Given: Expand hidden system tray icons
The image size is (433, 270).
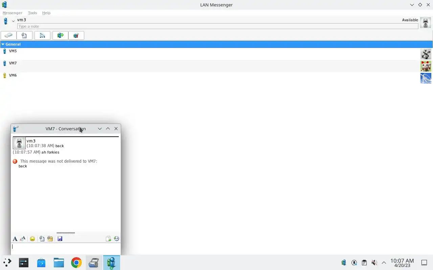Looking at the screenshot, I should pos(384,263).
